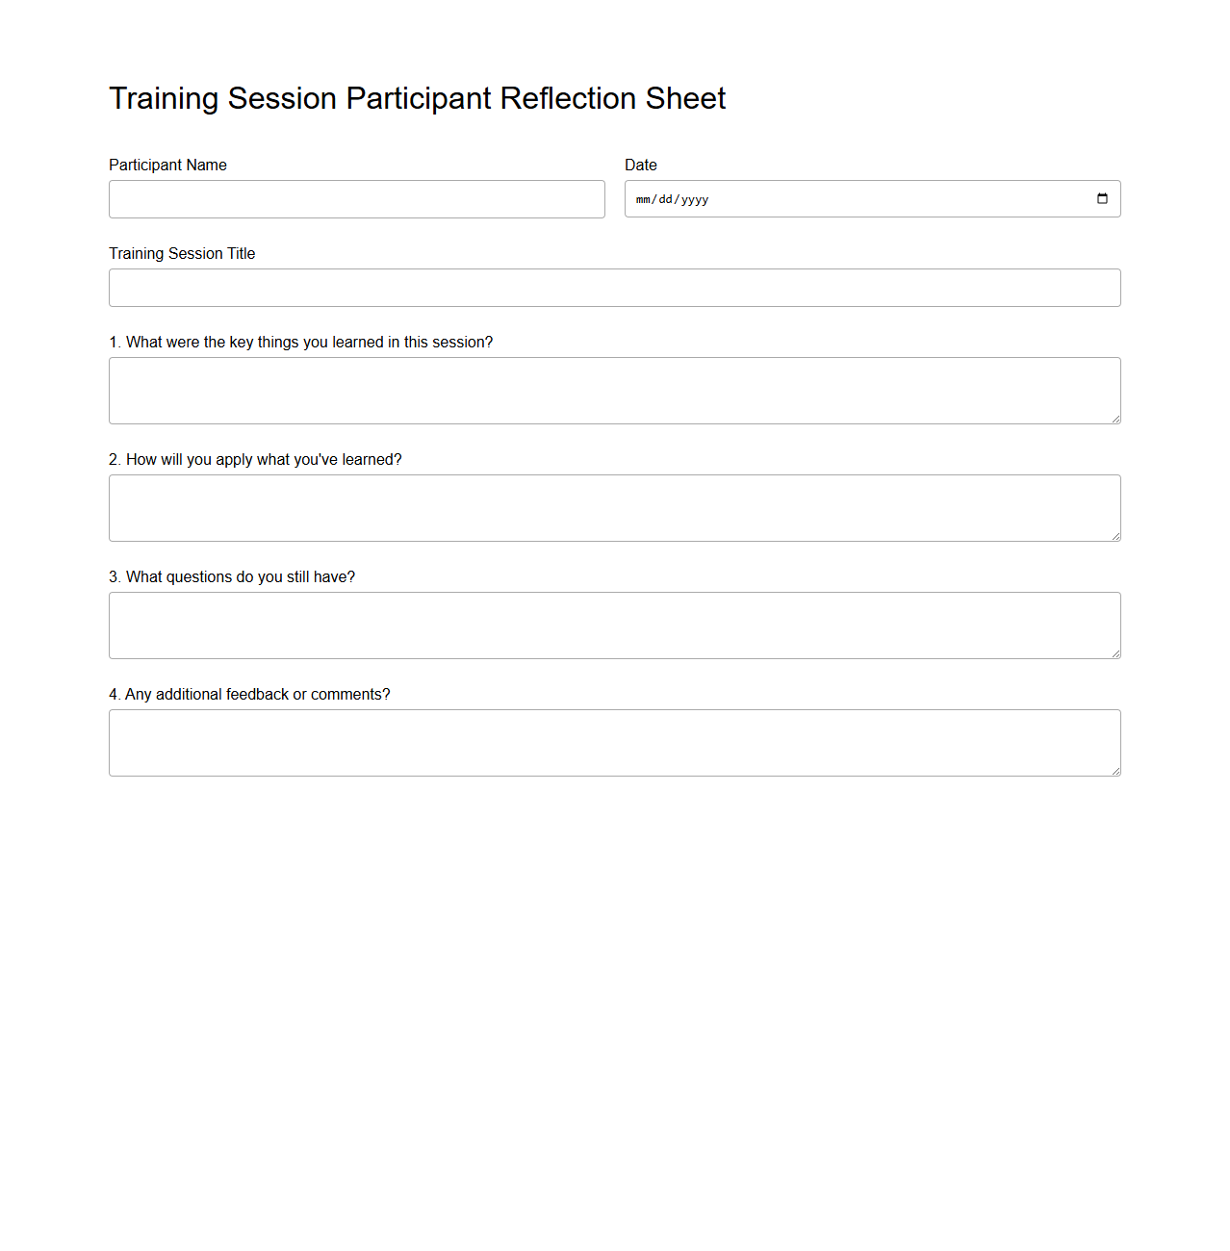Click the question 4 heading text
The height and width of the screenshot is (1251, 1230).
click(x=249, y=694)
